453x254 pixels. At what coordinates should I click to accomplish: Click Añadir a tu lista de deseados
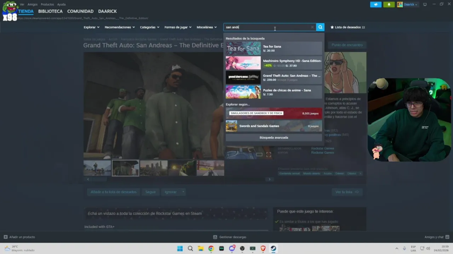[114, 192]
